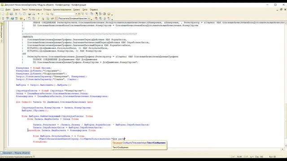Click the CAP indicator in status bar
Viewport: 287px width, 161px height.
point(233,157)
